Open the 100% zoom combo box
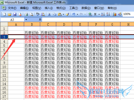134x100 pixels. point(128,14)
